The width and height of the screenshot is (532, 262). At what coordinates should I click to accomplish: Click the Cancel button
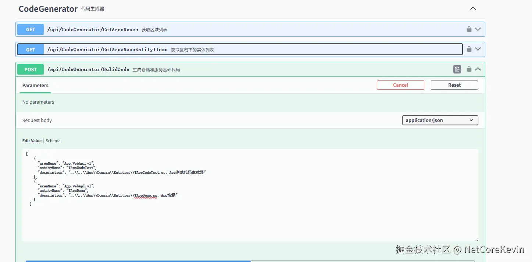point(400,85)
